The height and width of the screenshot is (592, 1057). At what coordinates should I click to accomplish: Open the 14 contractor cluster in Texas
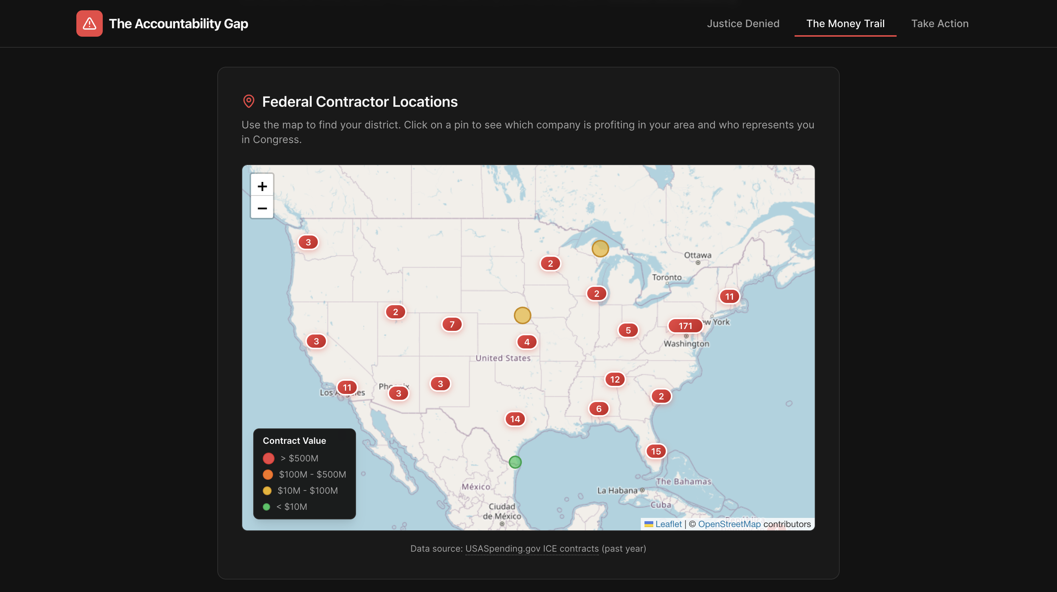point(515,419)
